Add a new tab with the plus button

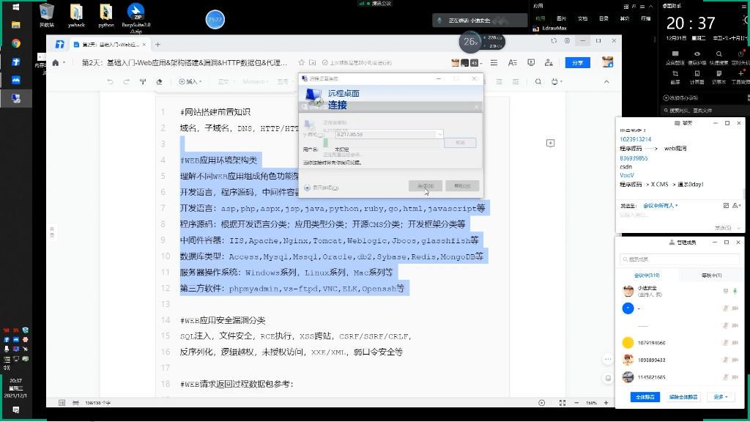[158, 45]
